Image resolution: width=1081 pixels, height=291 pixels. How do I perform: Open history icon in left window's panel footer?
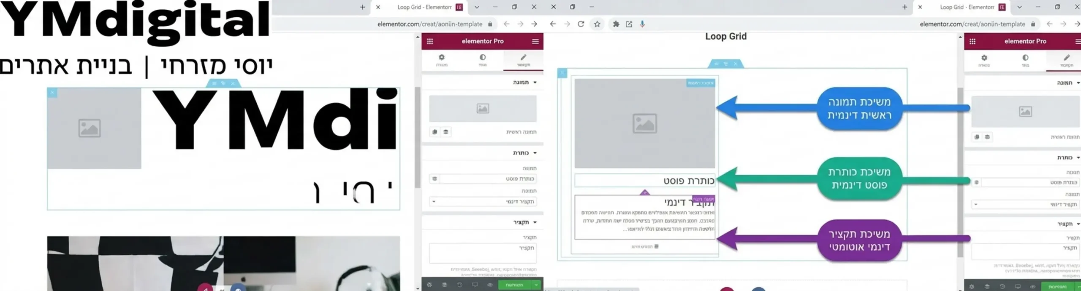[460, 285]
